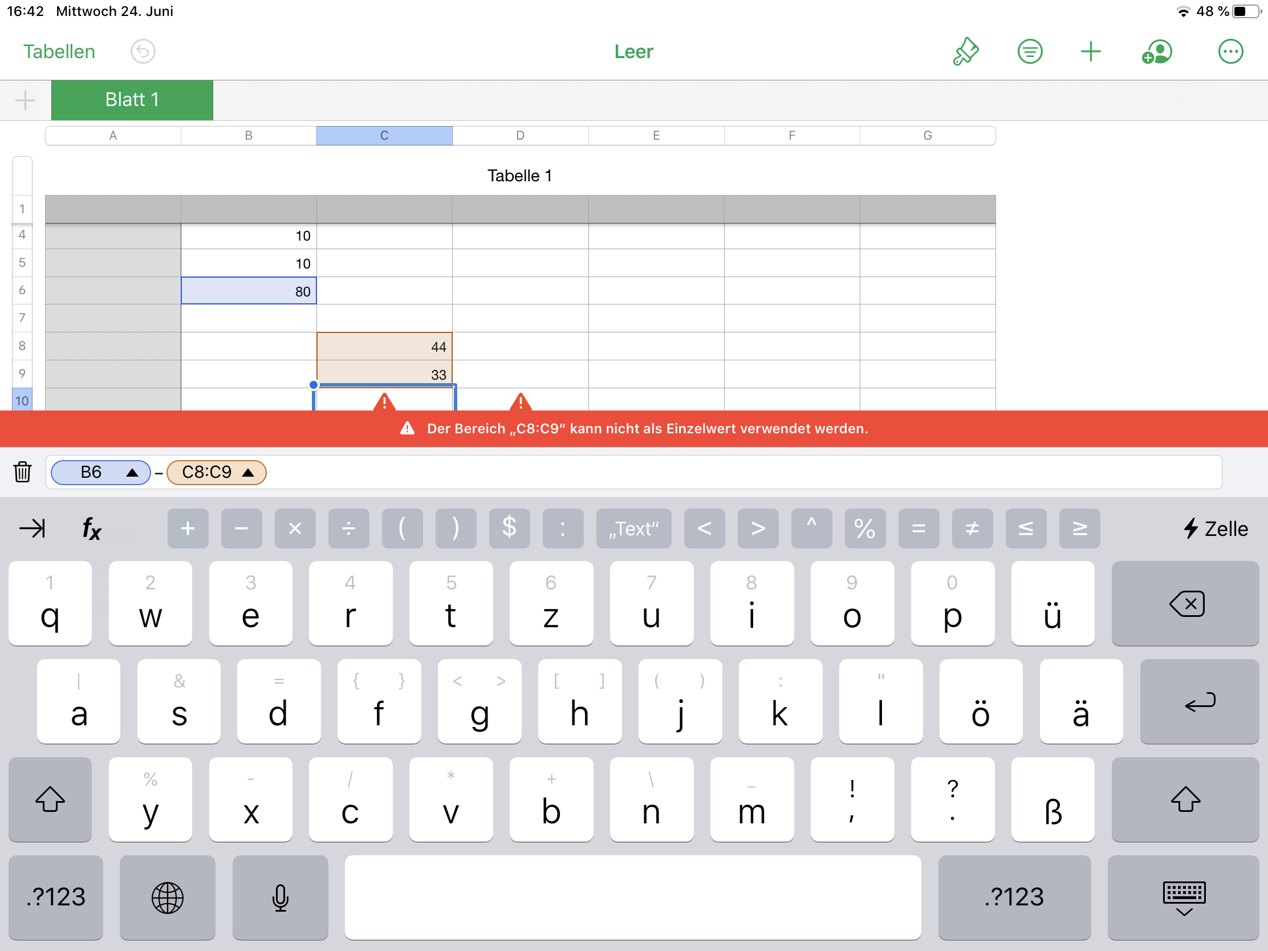The width and height of the screenshot is (1268, 951).
Task: Open the Format paintbrush menu
Action: pos(966,51)
